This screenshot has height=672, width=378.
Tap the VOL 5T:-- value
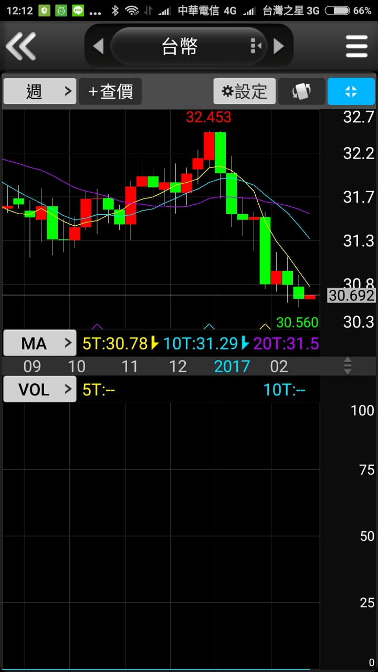click(x=99, y=390)
